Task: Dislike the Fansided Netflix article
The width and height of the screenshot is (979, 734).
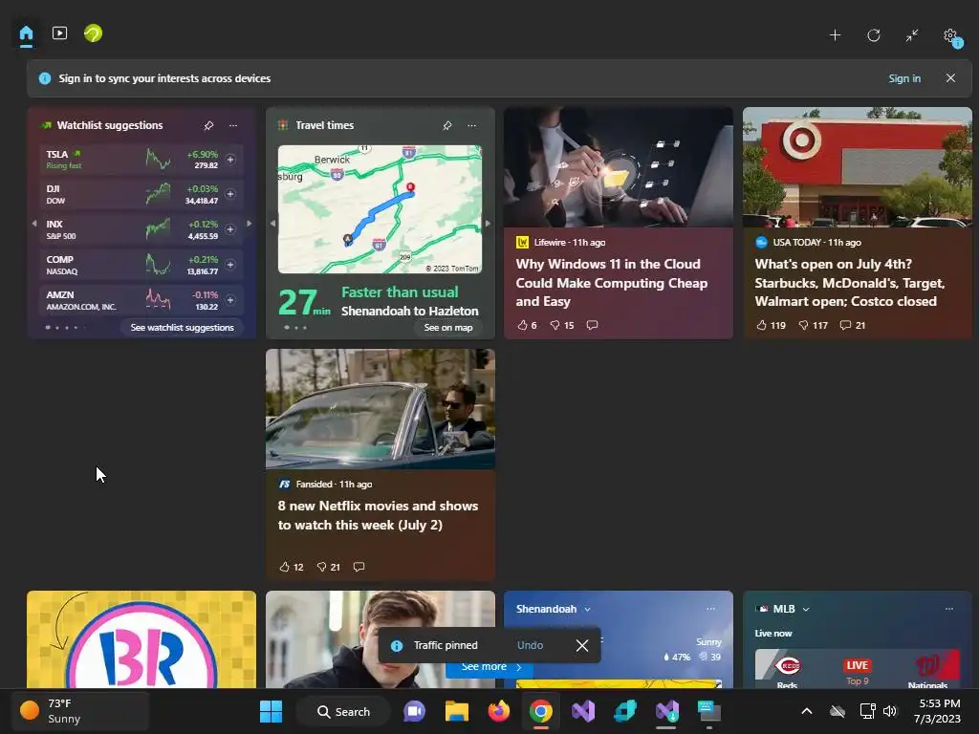Action: click(x=329, y=567)
